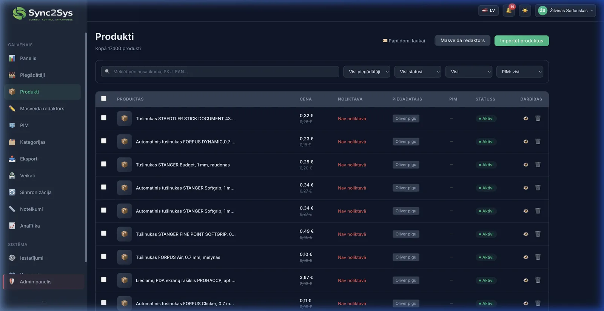Click the PRODUKTAS column header
The height and width of the screenshot is (311, 604).
click(x=130, y=99)
